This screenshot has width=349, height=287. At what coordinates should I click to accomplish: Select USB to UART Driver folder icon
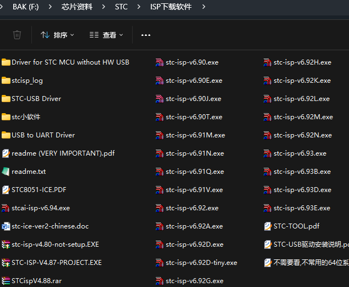click(x=6, y=135)
